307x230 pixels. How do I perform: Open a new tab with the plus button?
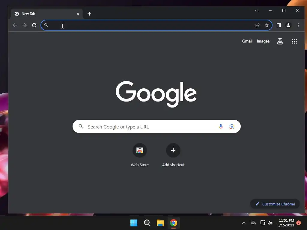point(89,14)
